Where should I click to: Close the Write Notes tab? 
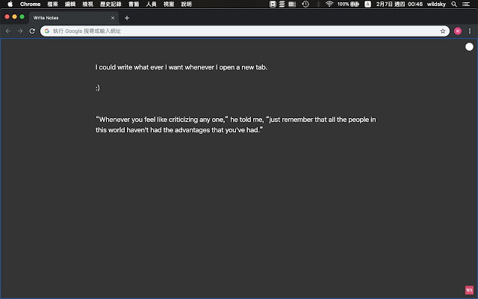click(113, 18)
